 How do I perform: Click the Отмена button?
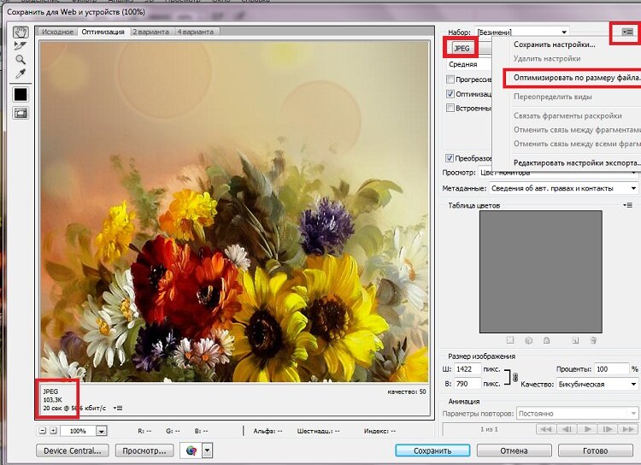click(x=514, y=450)
